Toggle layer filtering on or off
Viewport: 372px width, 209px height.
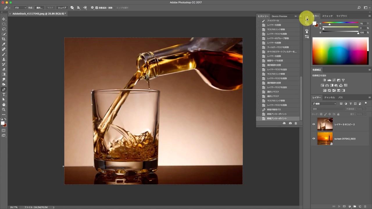click(366, 103)
